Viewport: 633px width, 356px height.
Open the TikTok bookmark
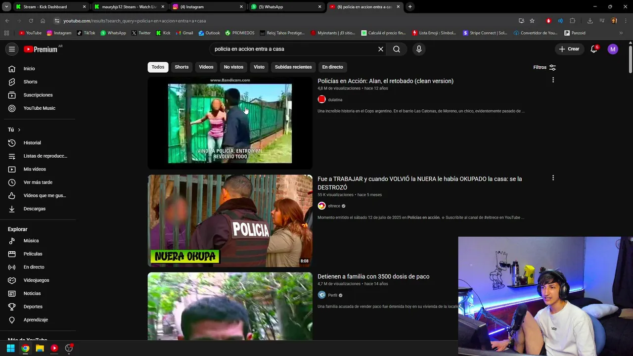pos(86,33)
